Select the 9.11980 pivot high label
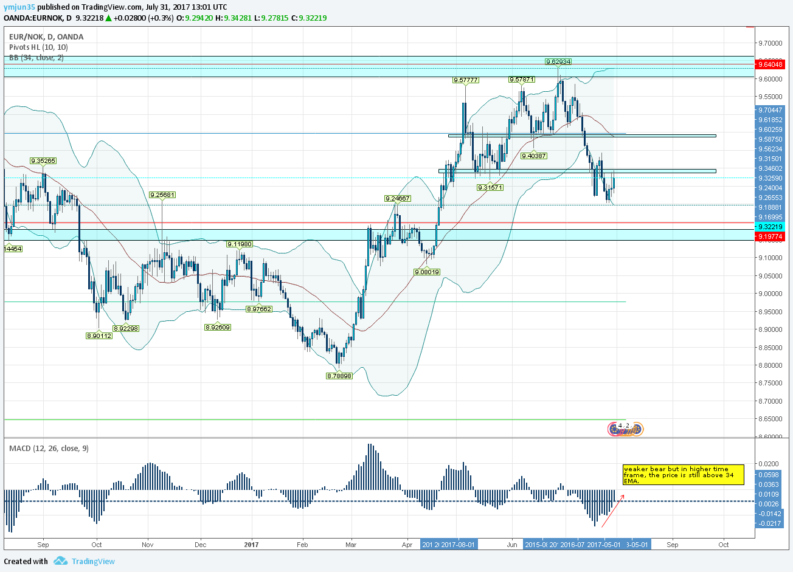The width and height of the screenshot is (793, 572). pyautogui.click(x=239, y=244)
